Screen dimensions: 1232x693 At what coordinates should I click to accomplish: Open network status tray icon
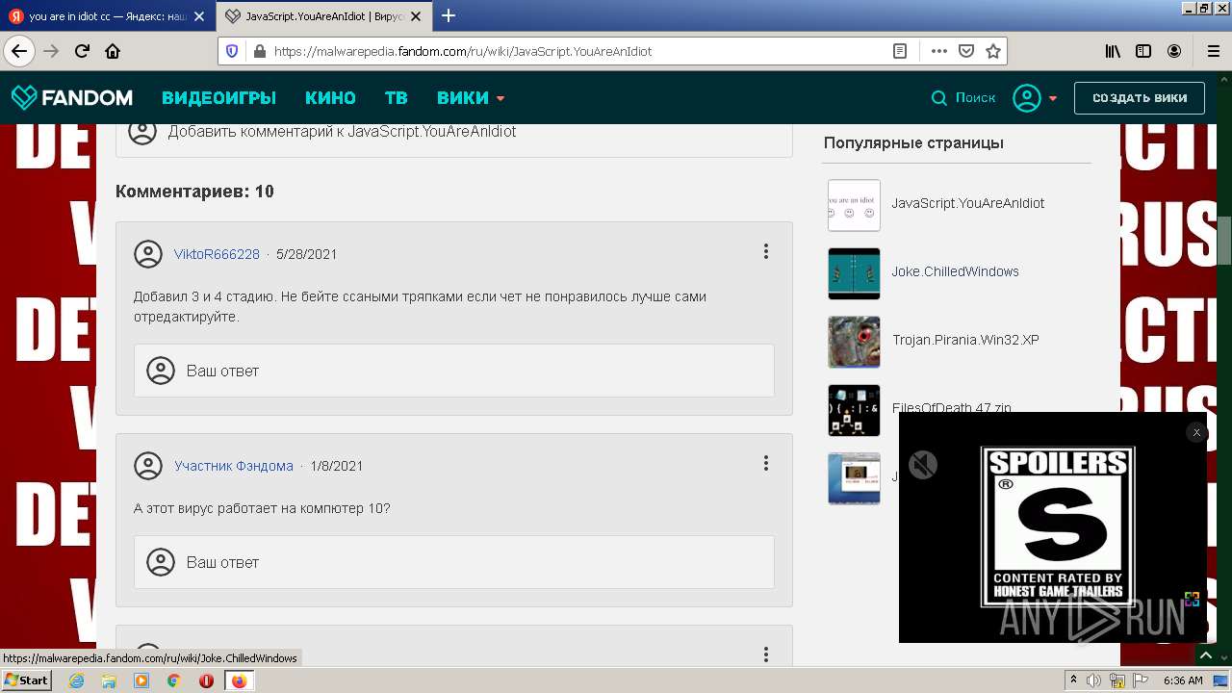point(1117,680)
